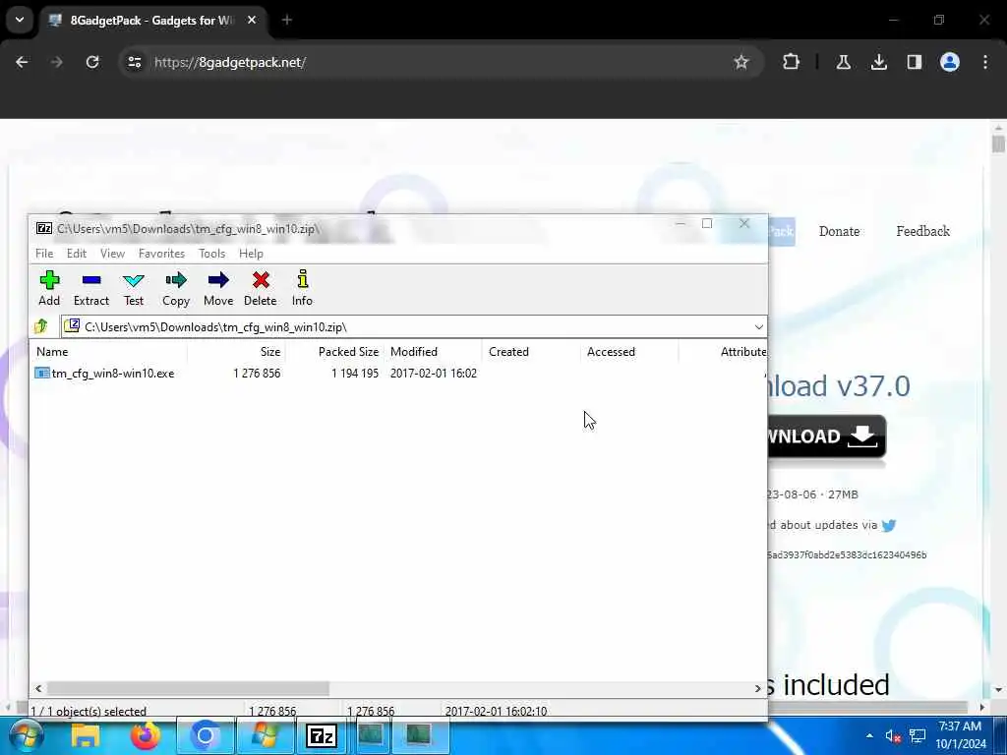
Task: Open the Feedback link on the webpage
Action: [922, 231]
